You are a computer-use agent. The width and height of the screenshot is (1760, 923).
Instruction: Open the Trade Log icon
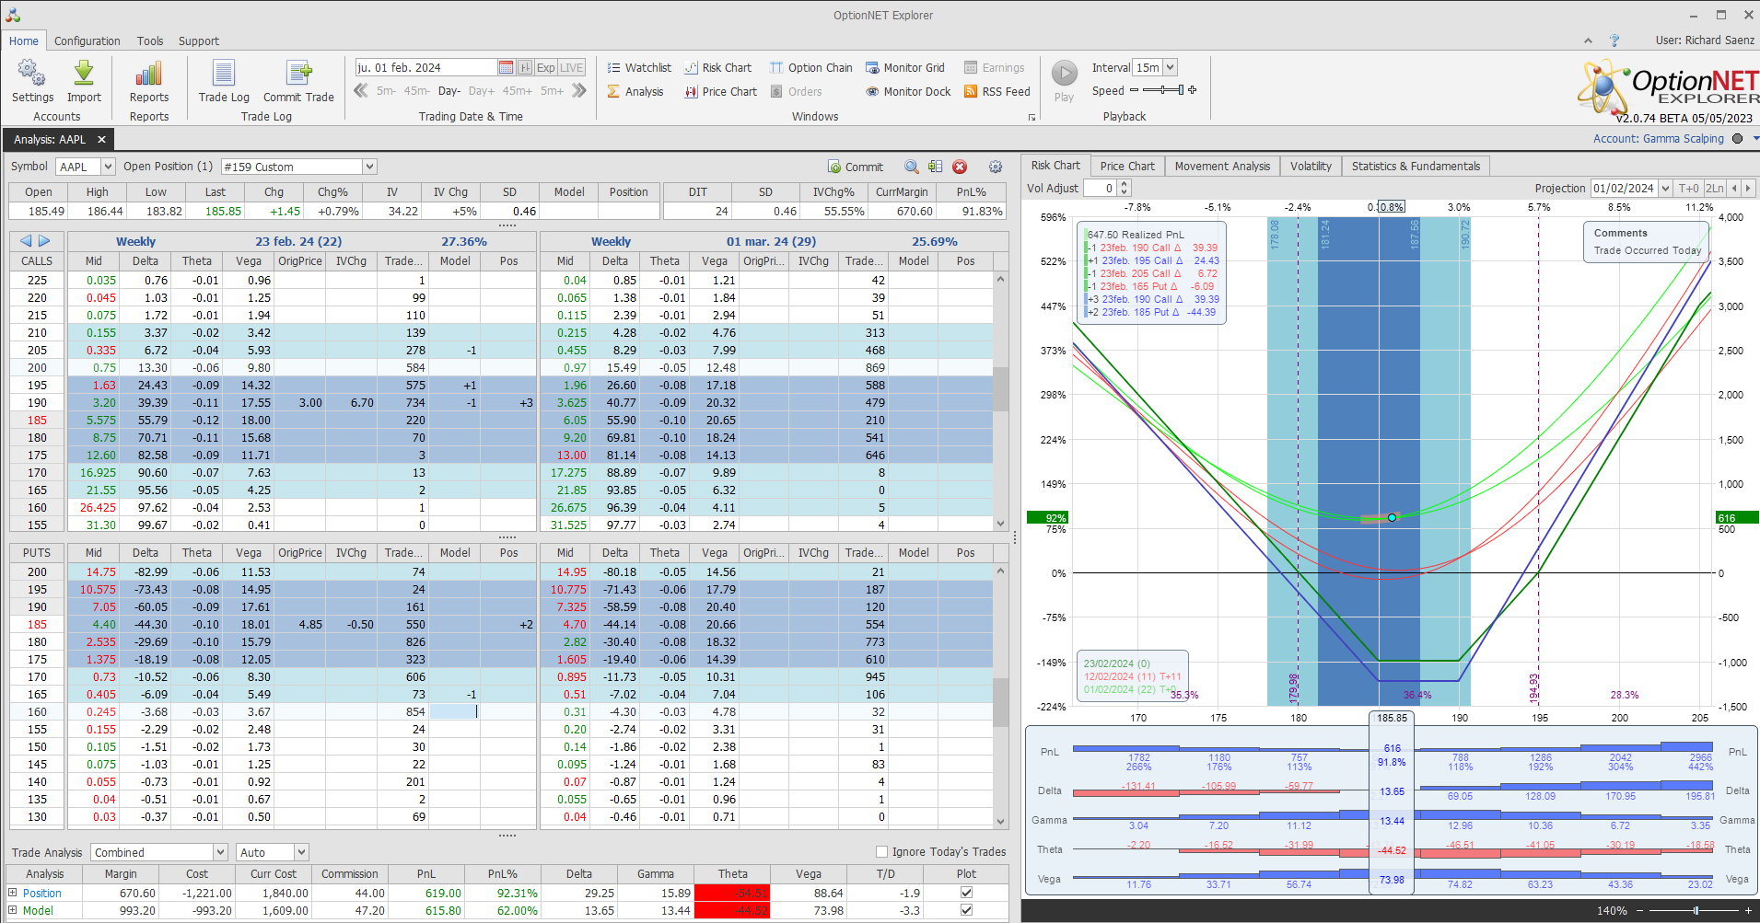click(224, 74)
